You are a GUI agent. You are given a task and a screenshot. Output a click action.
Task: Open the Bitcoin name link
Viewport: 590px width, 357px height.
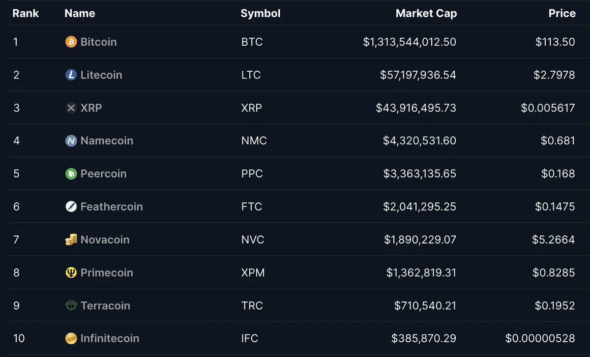tap(98, 42)
